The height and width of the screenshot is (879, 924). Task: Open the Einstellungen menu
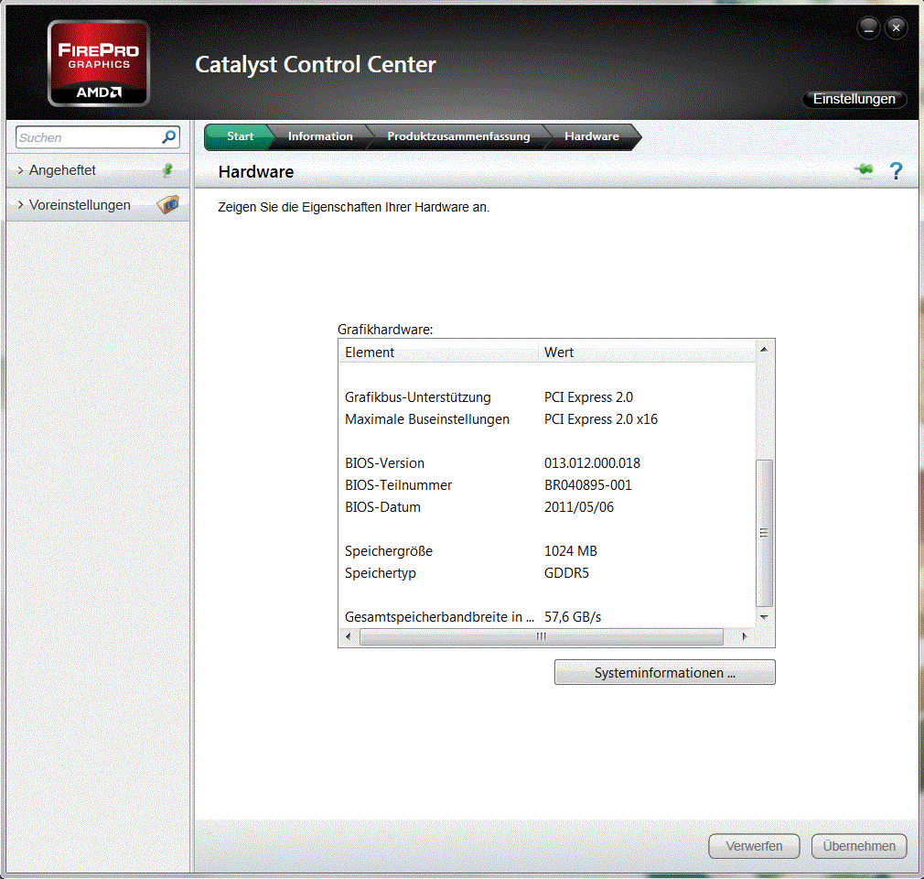point(854,99)
